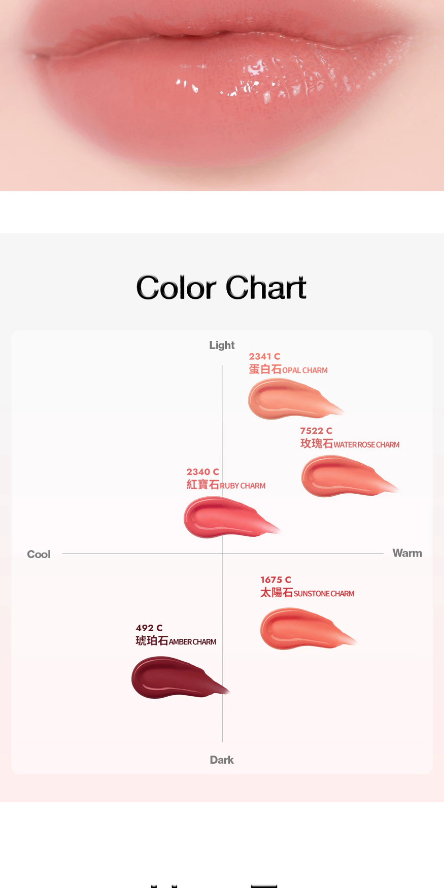Image resolution: width=444 pixels, height=888 pixels.
Task: Click the SUNSTONE CHARM name label
Action: click(324, 594)
